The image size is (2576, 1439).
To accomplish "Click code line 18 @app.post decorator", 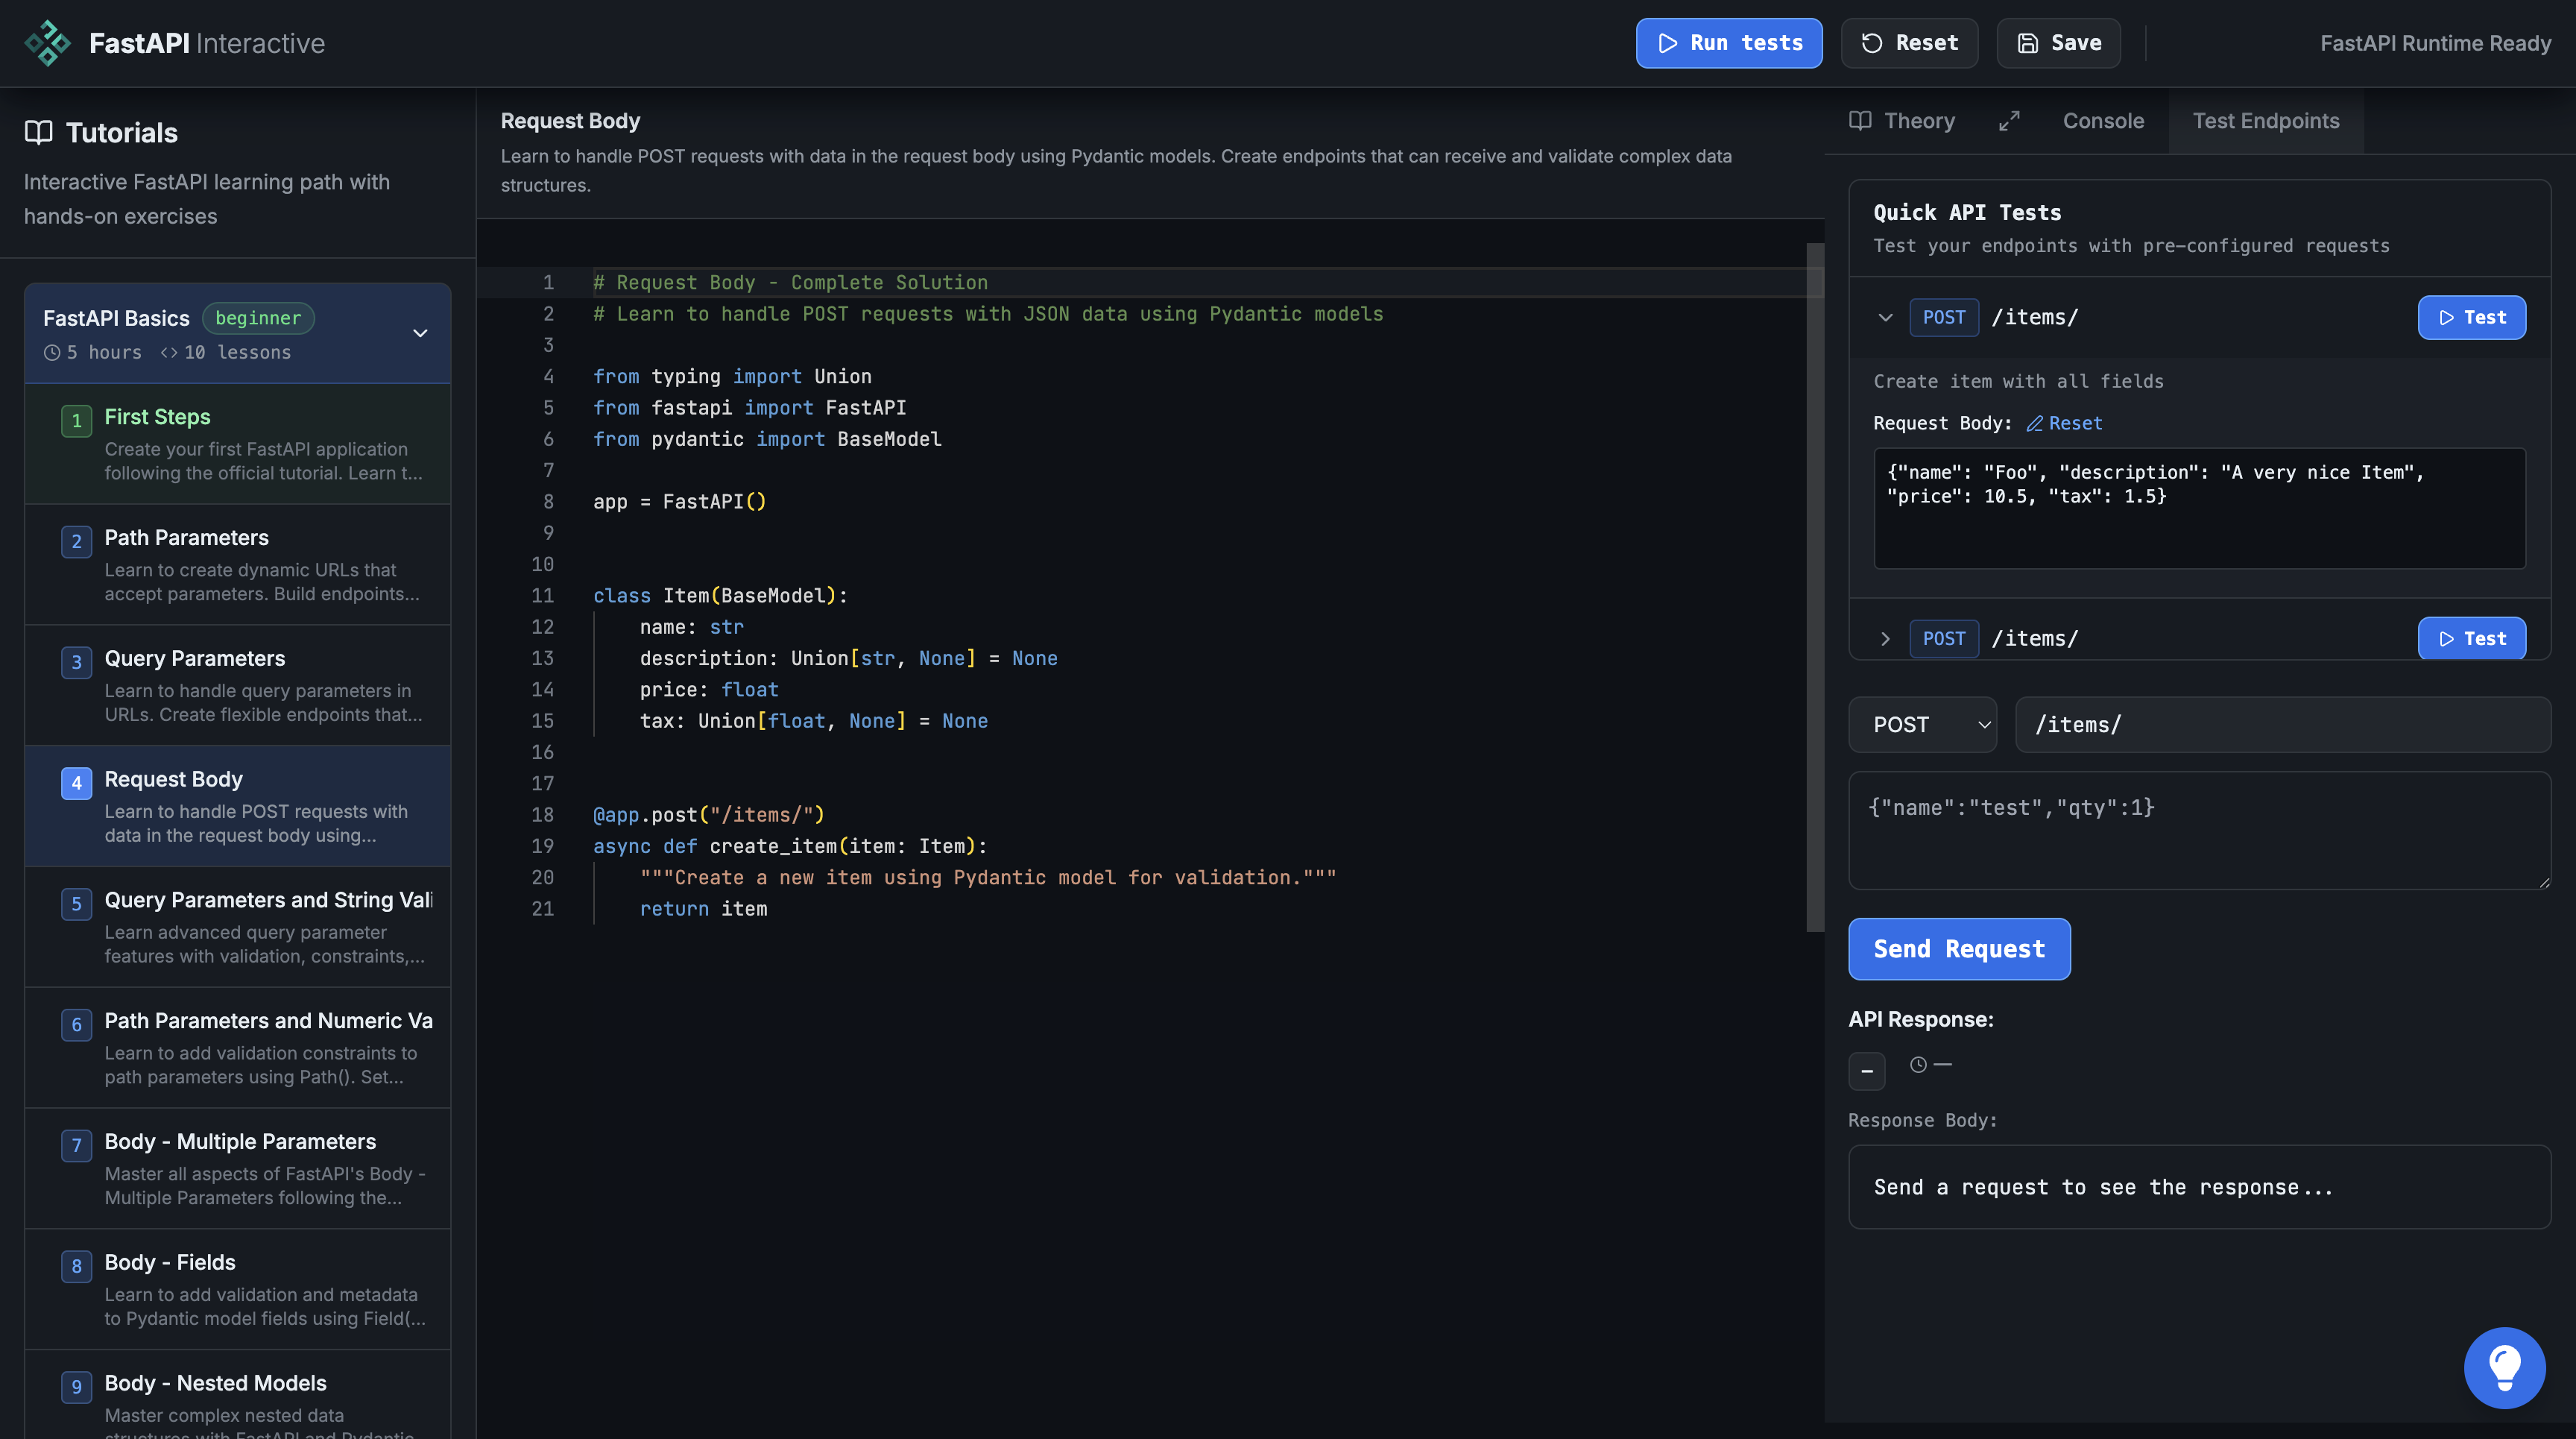I will (709, 814).
